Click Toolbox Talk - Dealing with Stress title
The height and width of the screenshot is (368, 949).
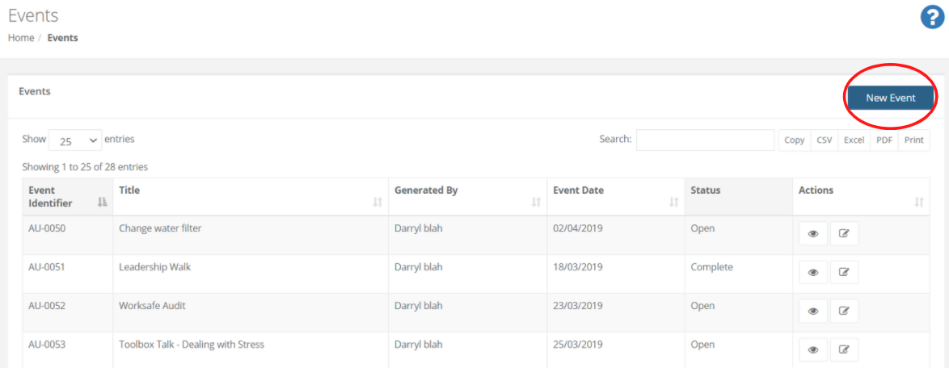[192, 345]
